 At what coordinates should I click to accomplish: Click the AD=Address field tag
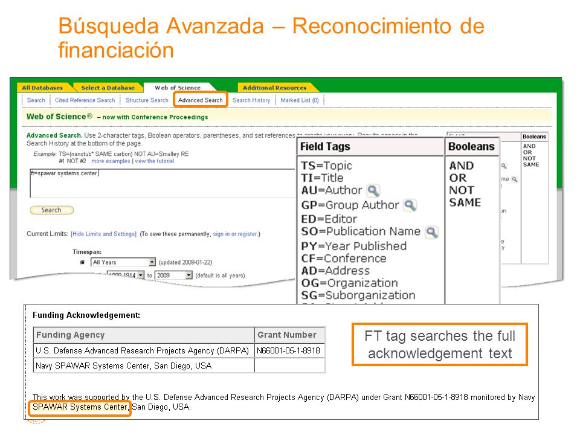(335, 271)
